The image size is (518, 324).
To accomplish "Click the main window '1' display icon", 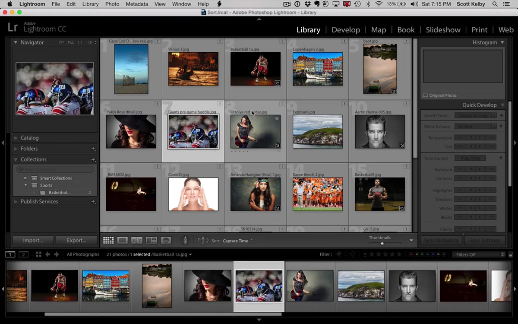I will tap(10, 254).
